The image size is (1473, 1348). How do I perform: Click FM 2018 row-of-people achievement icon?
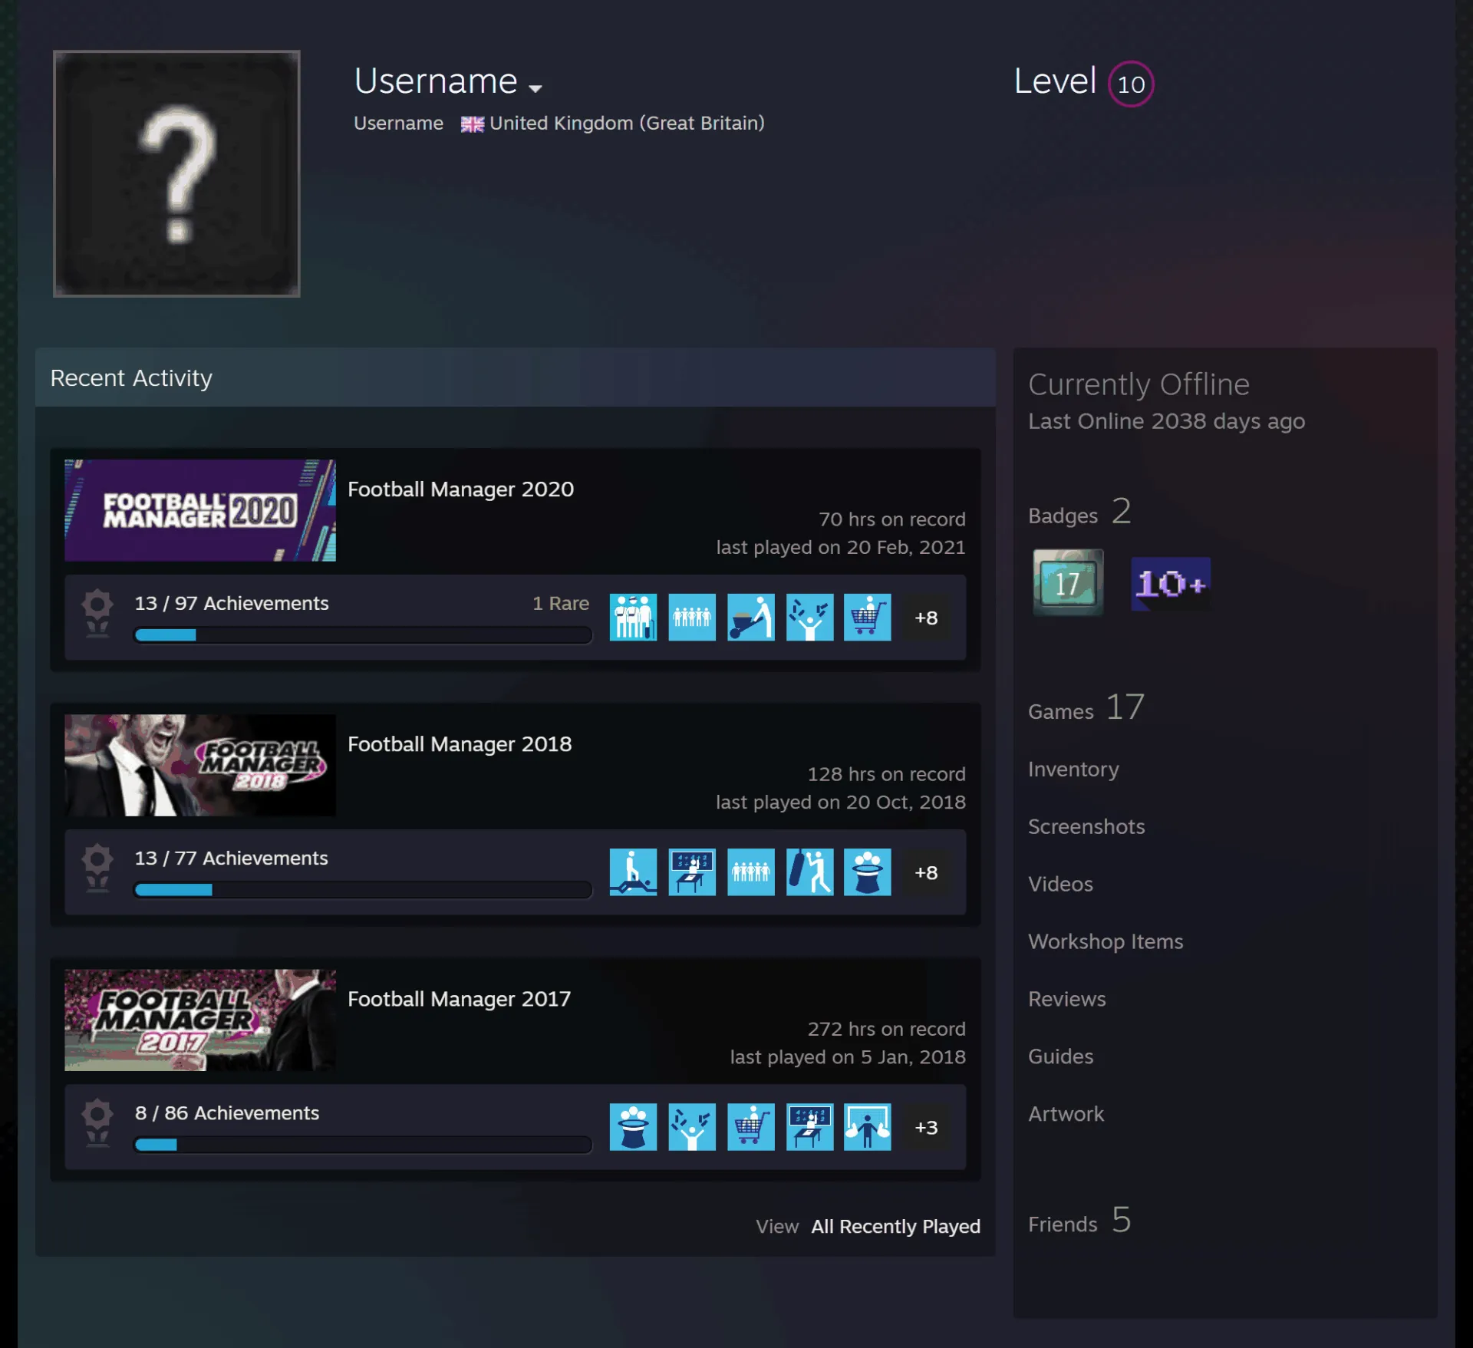(751, 872)
